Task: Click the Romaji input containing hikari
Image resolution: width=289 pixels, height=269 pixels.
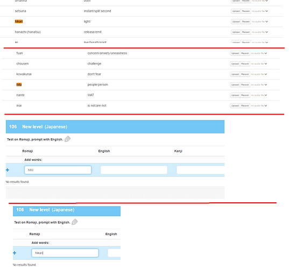Action: tap(65, 253)
